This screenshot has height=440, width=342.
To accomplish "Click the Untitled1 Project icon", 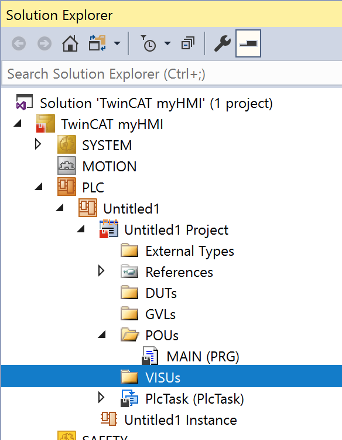I will click(x=109, y=229).
